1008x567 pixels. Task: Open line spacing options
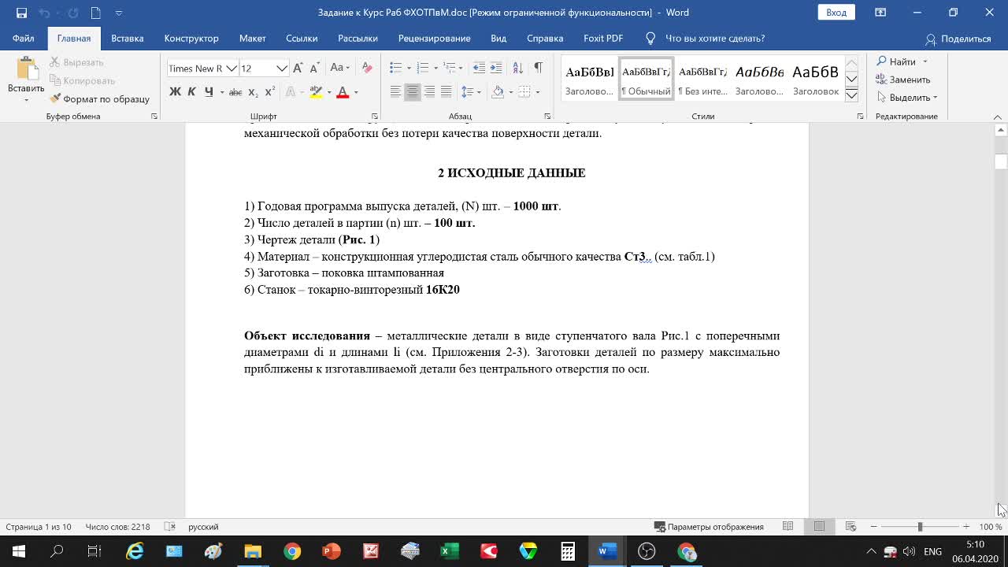[470, 92]
